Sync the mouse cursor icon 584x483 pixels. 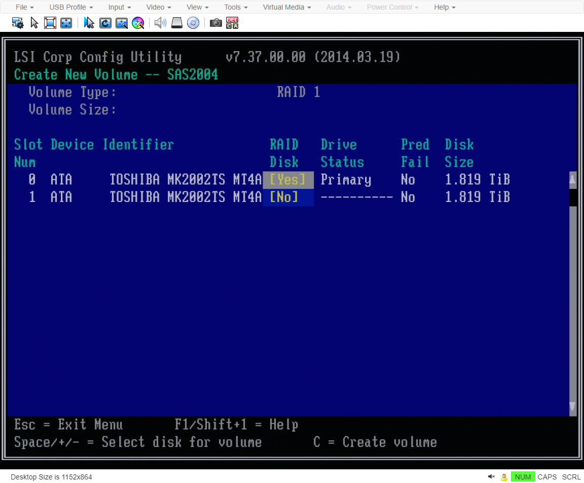(x=89, y=23)
